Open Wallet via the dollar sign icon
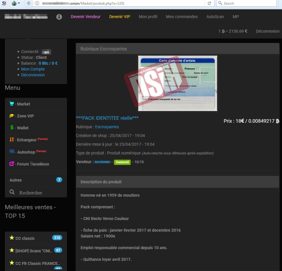Screen dimensions: 282x271 coord(12,128)
